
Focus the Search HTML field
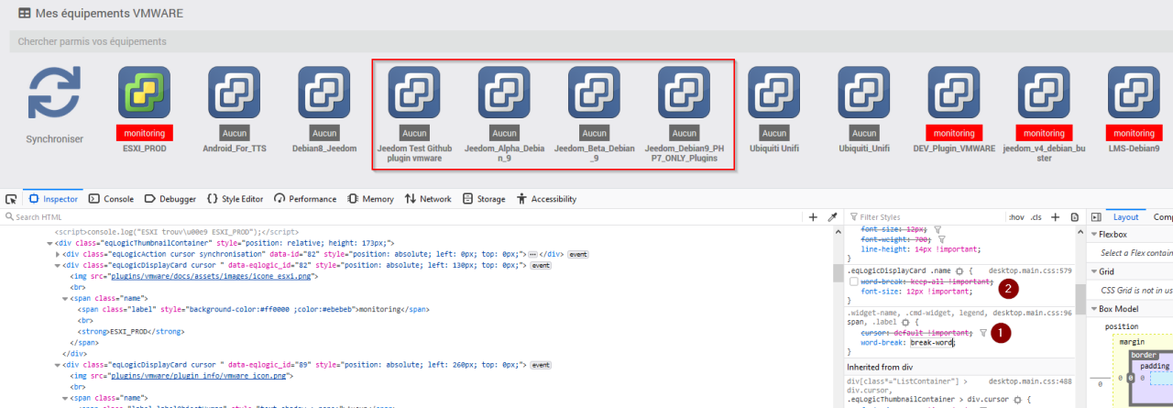[403, 217]
